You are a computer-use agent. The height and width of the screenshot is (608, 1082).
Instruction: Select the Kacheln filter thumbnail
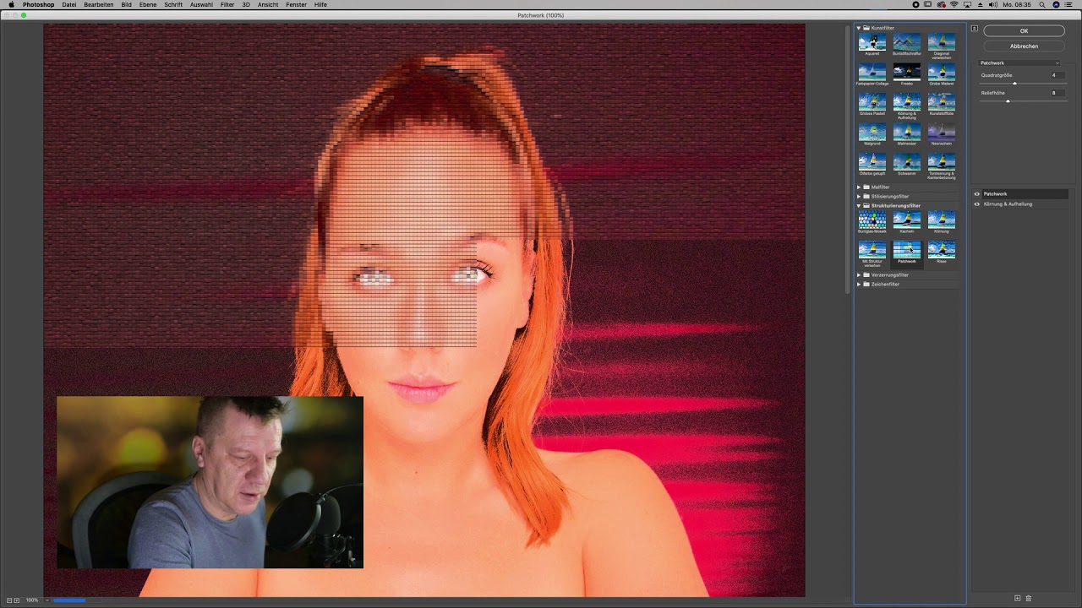point(907,220)
